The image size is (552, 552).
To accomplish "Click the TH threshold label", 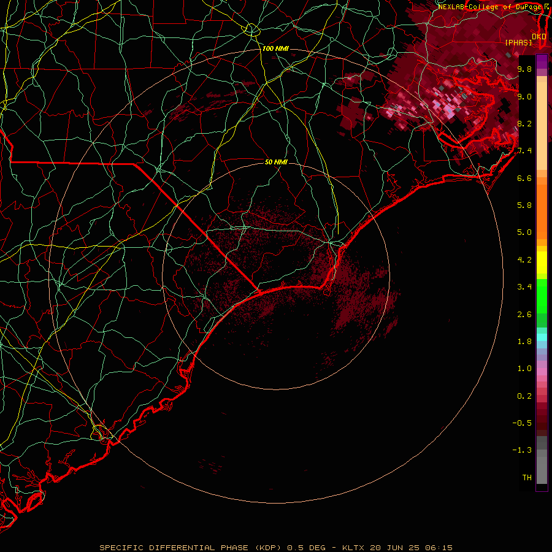I will point(527,478).
